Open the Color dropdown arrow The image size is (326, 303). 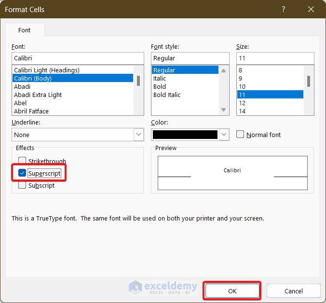pos(224,135)
